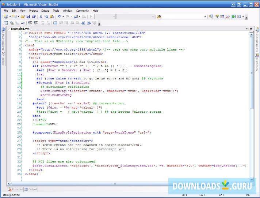Expand the Add New Item dropdown arrow
Screen dimensions: 260x198
pos(18,16)
